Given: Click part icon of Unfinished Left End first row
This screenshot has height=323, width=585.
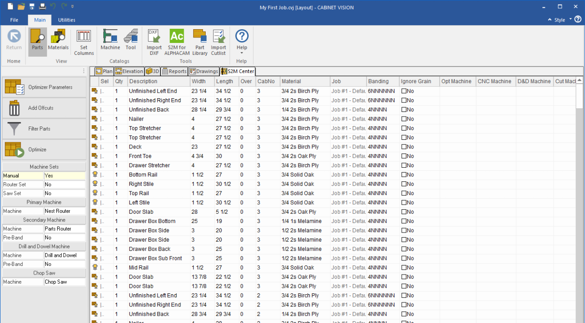Looking at the screenshot, I should click(94, 91).
